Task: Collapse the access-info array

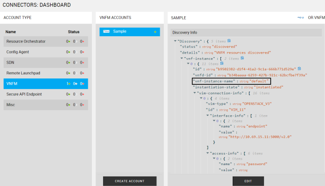Action: pos(207,153)
